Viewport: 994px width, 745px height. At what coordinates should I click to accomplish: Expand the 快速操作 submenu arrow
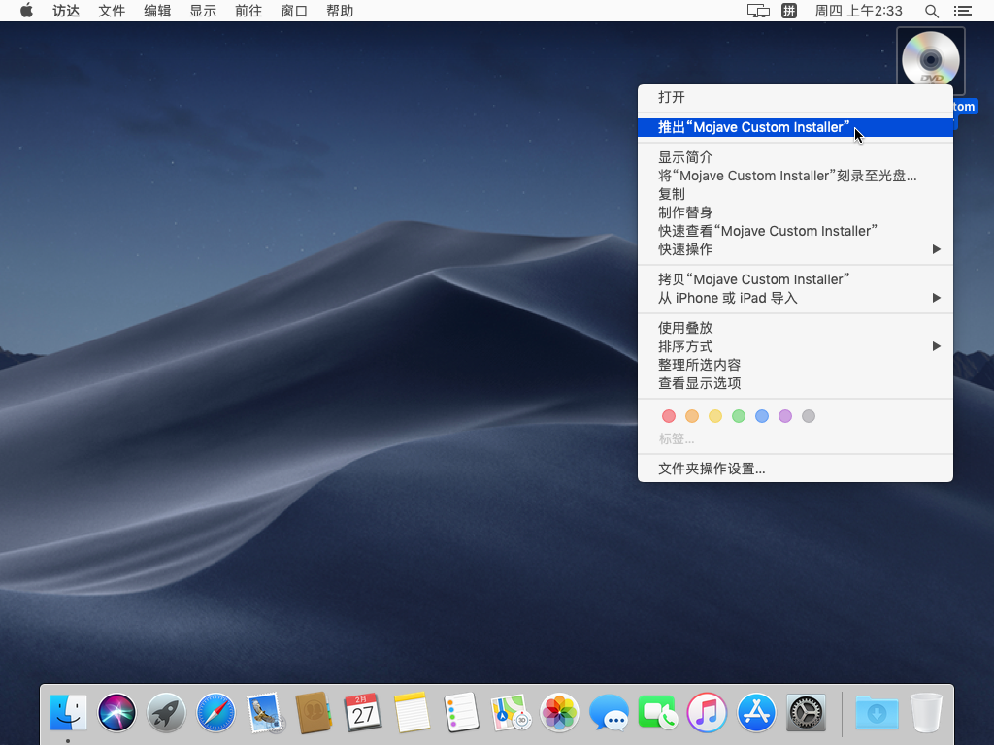[x=937, y=249]
